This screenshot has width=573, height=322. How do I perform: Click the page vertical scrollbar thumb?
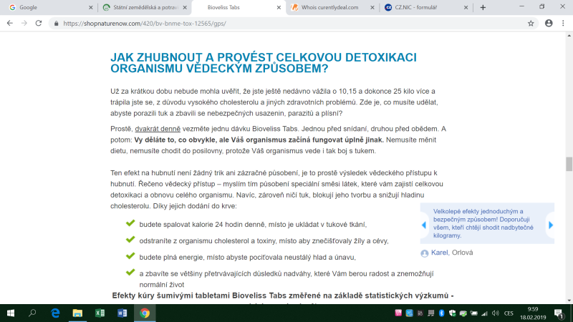coord(569,164)
